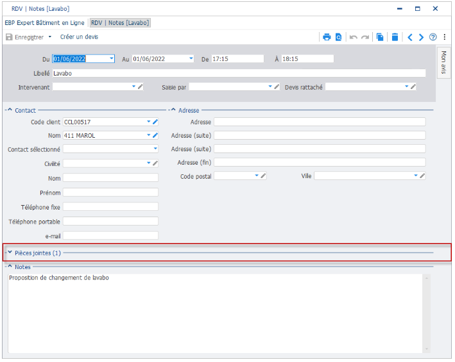This screenshot has height=362, width=455.
Task: Edit Ville with pencil icon
Action: pos(422,176)
